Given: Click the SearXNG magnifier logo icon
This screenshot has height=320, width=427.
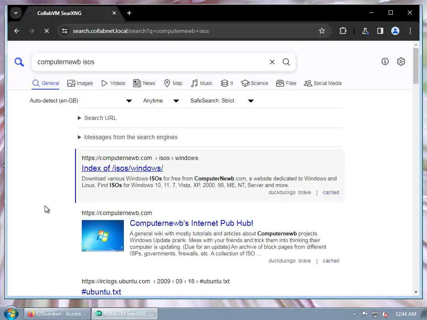Looking at the screenshot, I should tap(19, 62).
